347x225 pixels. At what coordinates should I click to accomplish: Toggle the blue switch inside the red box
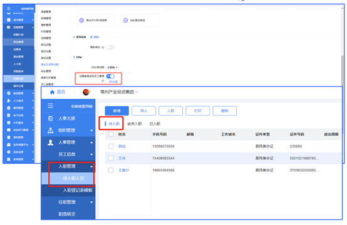[110, 76]
